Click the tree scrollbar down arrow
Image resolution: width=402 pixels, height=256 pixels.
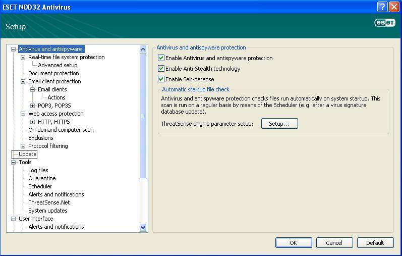click(x=143, y=228)
